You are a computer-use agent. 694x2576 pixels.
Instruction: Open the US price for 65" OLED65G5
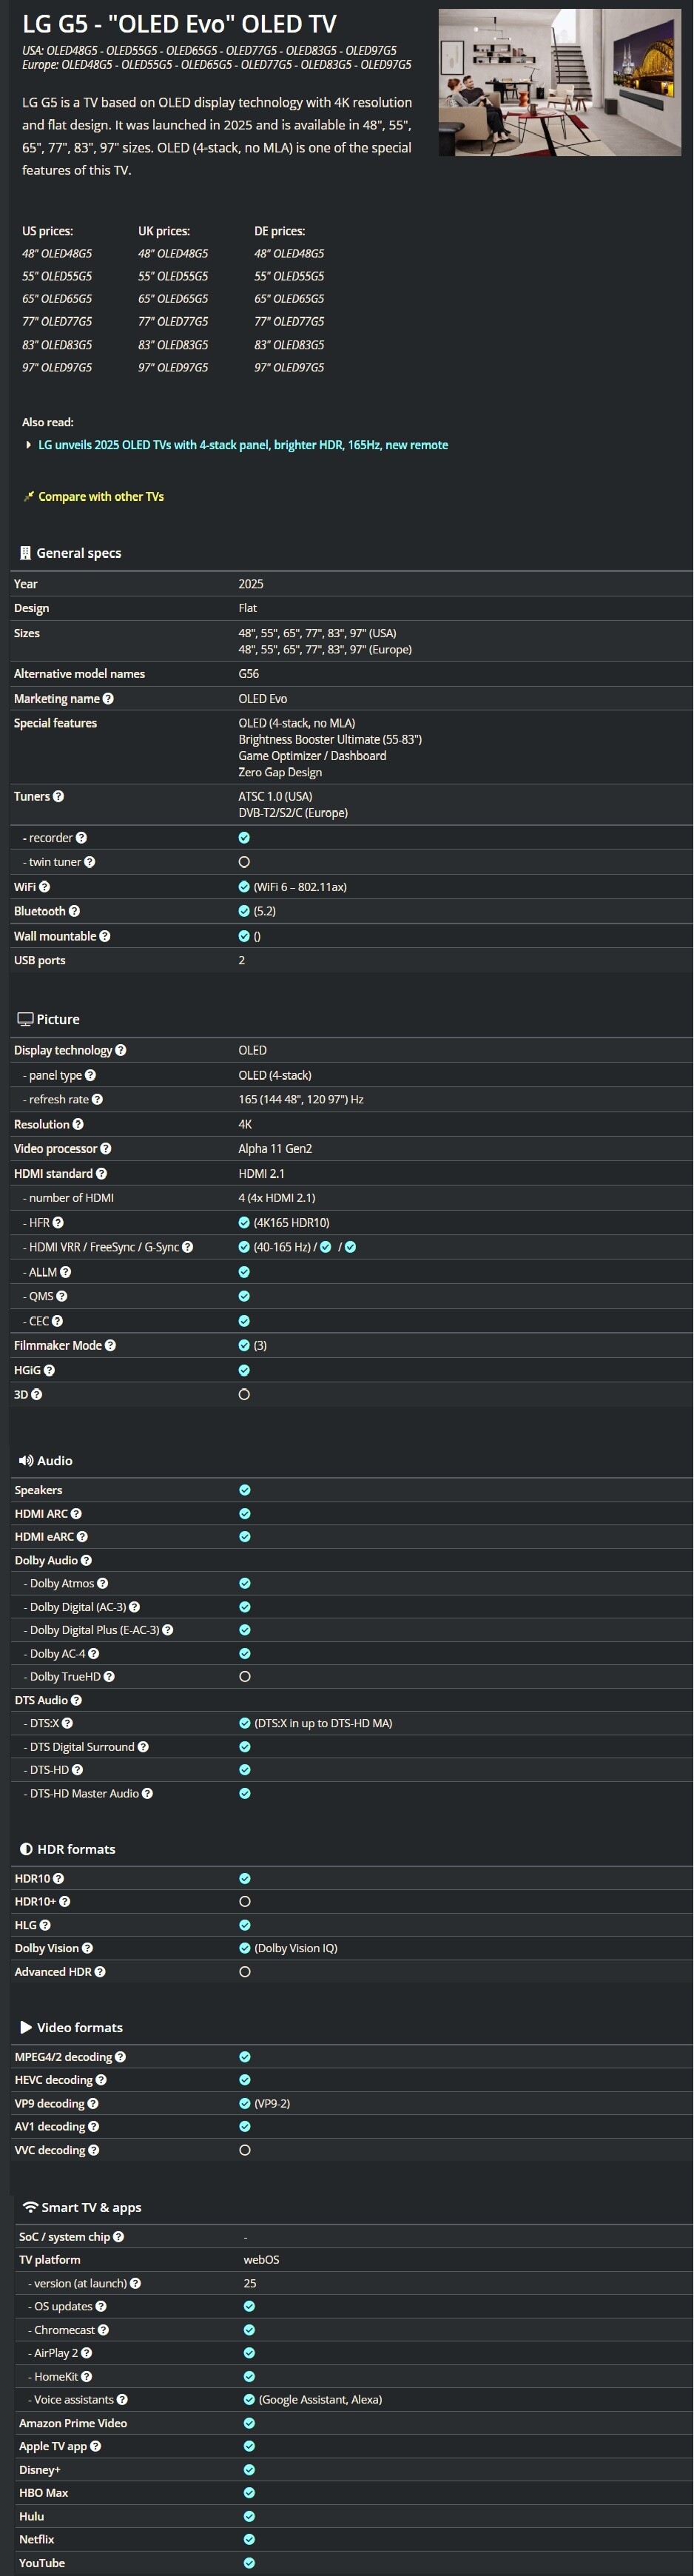click(x=57, y=299)
